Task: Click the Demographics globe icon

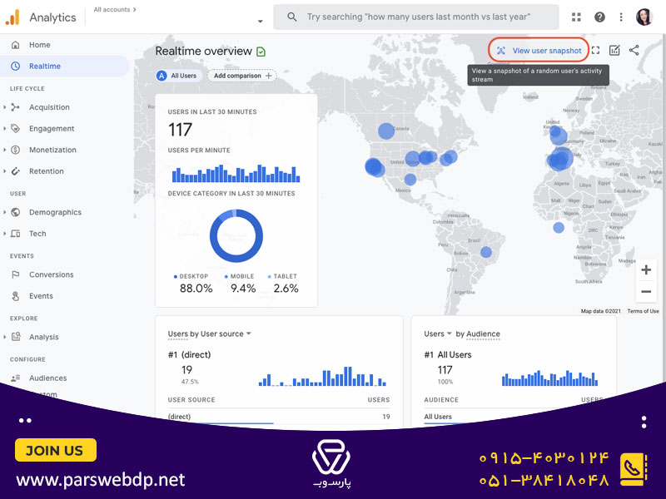Action: click(x=16, y=212)
